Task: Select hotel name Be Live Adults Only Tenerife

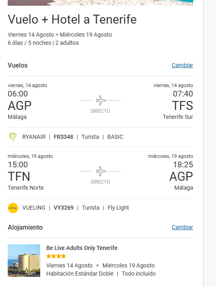Action: point(82,248)
